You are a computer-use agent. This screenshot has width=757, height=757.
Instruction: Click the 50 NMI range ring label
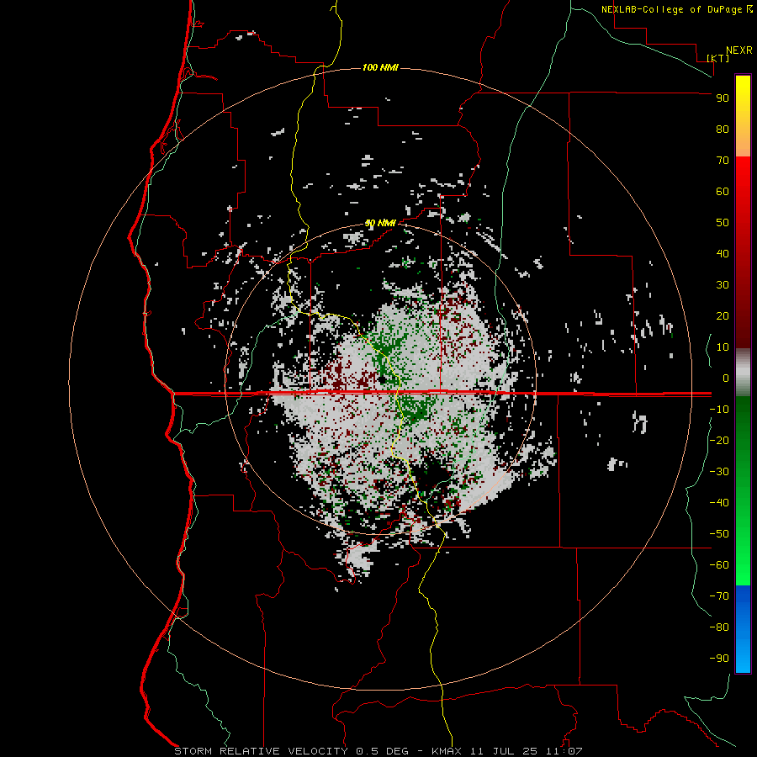tap(380, 223)
